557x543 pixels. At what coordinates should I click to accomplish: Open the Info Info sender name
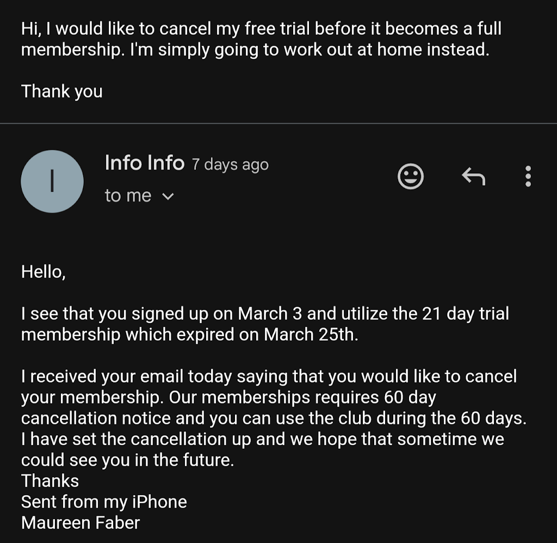point(144,163)
